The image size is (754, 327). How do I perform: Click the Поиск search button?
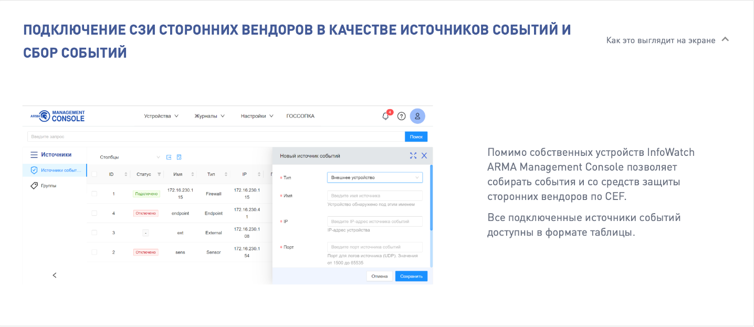[416, 136]
